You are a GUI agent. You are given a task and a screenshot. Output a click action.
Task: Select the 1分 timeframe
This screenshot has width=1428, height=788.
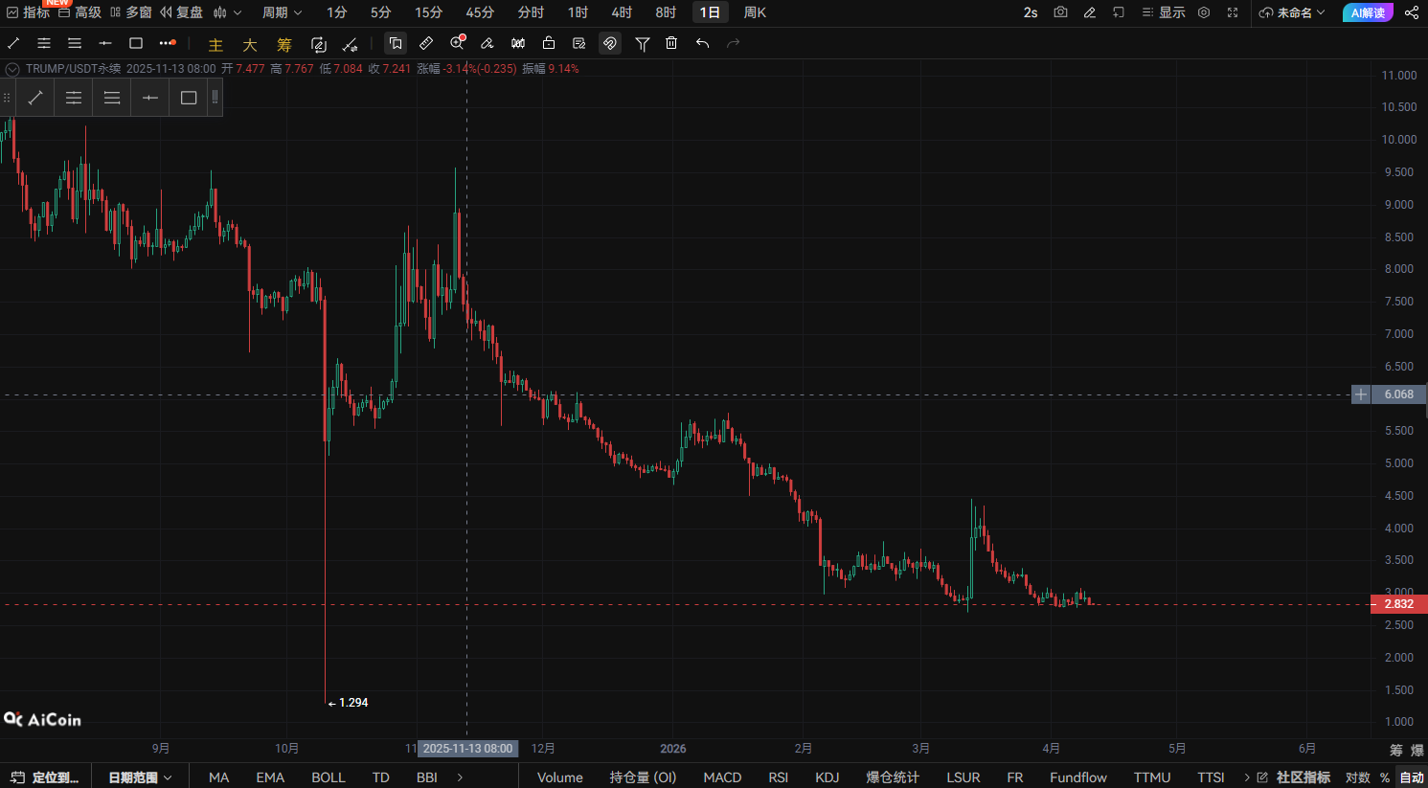[x=337, y=12]
